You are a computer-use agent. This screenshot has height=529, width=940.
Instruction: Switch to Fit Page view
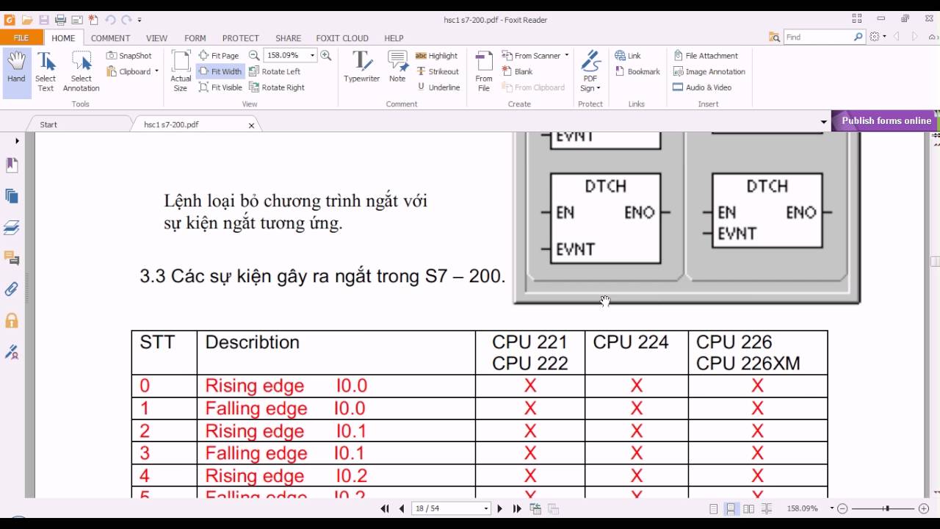tap(219, 56)
